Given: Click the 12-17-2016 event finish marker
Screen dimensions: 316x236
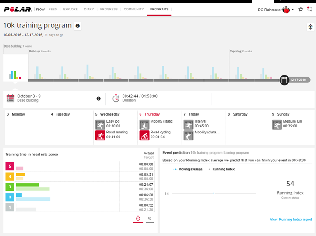Looking at the screenshot, I should [284, 80].
